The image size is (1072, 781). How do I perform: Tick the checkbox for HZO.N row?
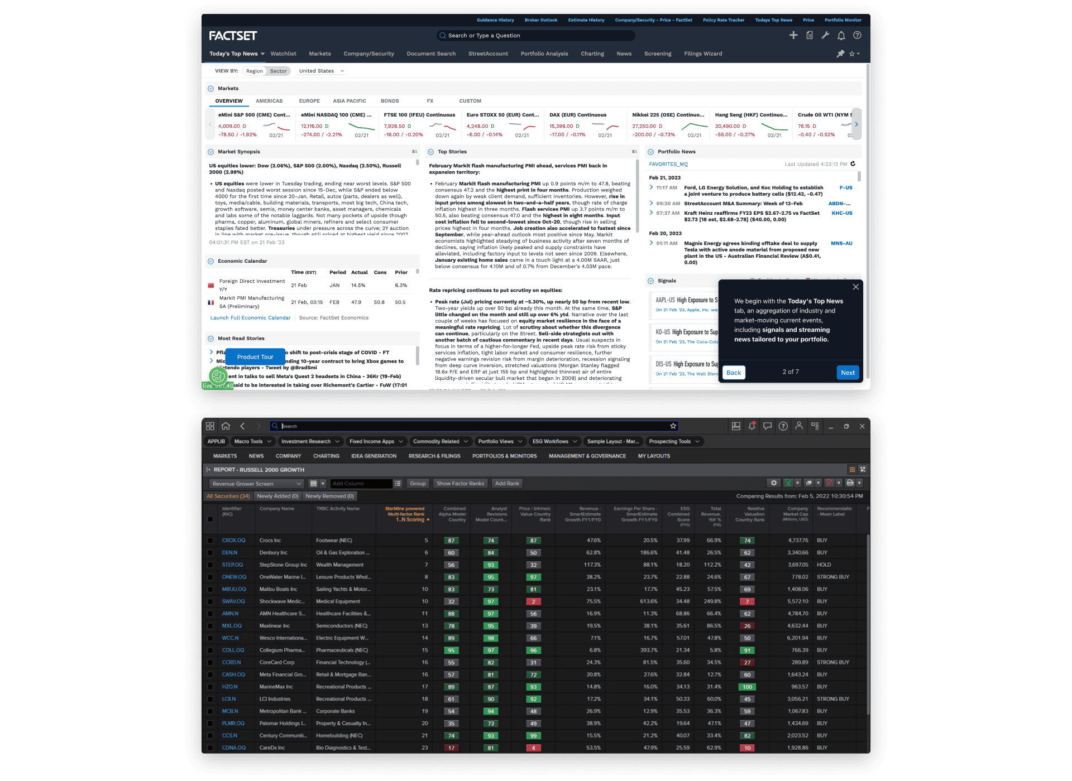click(210, 687)
